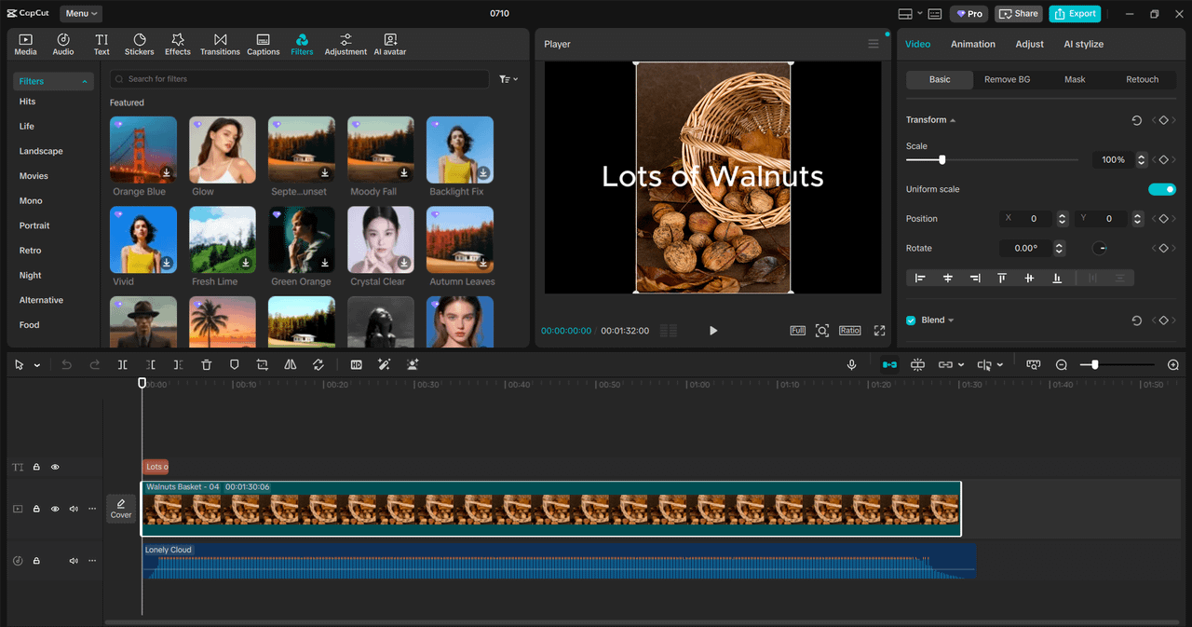Zoom in the timeline with plus icon
This screenshot has height=627, width=1192.
(1172, 365)
